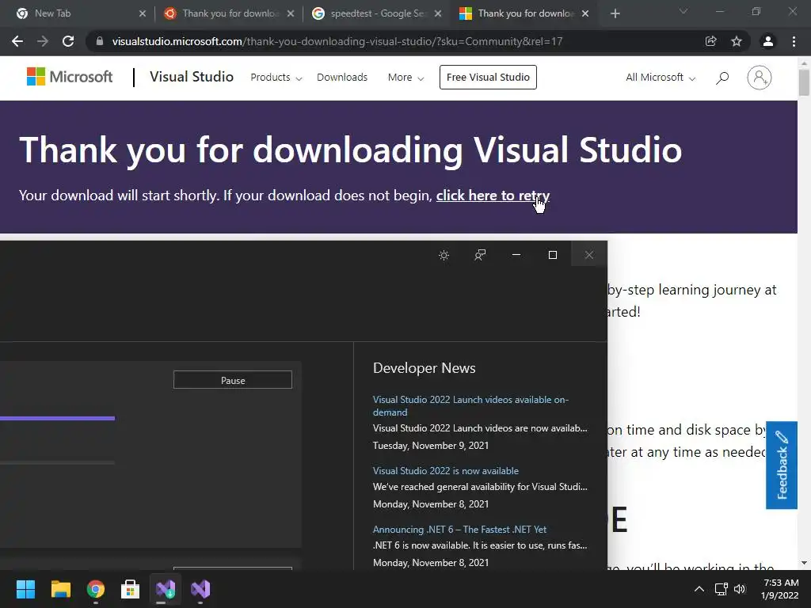Open the Windows Start menu

point(25,589)
